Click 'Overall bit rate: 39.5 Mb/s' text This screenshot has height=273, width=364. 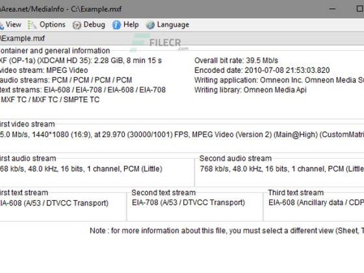(x=236, y=60)
